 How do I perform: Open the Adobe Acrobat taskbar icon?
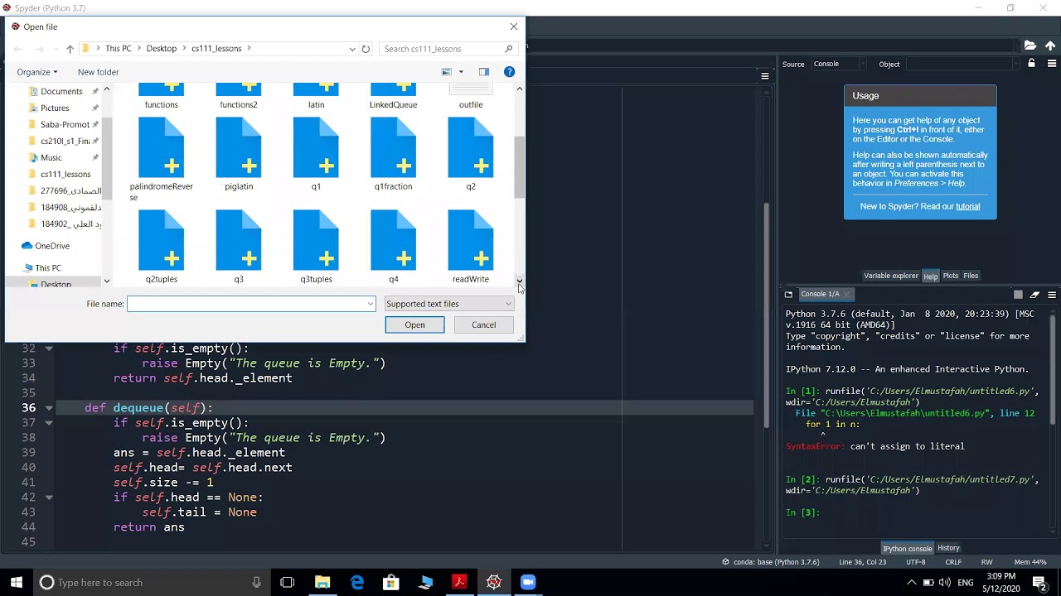[459, 582]
